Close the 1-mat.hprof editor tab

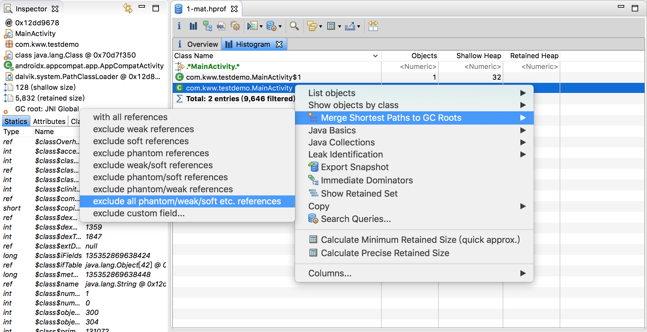tap(234, 9)
